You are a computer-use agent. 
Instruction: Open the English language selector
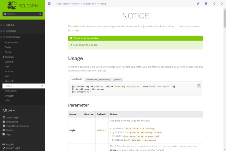10,144
